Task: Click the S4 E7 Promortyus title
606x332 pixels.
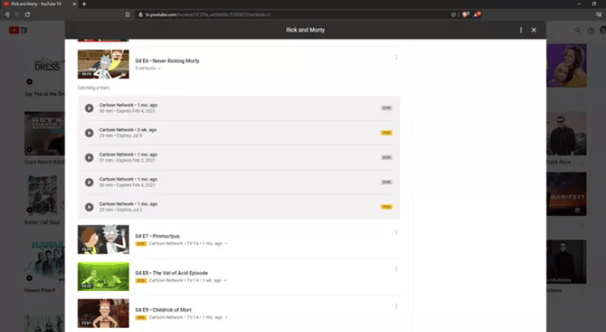Action: tap(157, 236)
